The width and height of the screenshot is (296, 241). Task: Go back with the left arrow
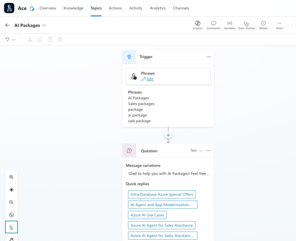[x=8, y=25]
